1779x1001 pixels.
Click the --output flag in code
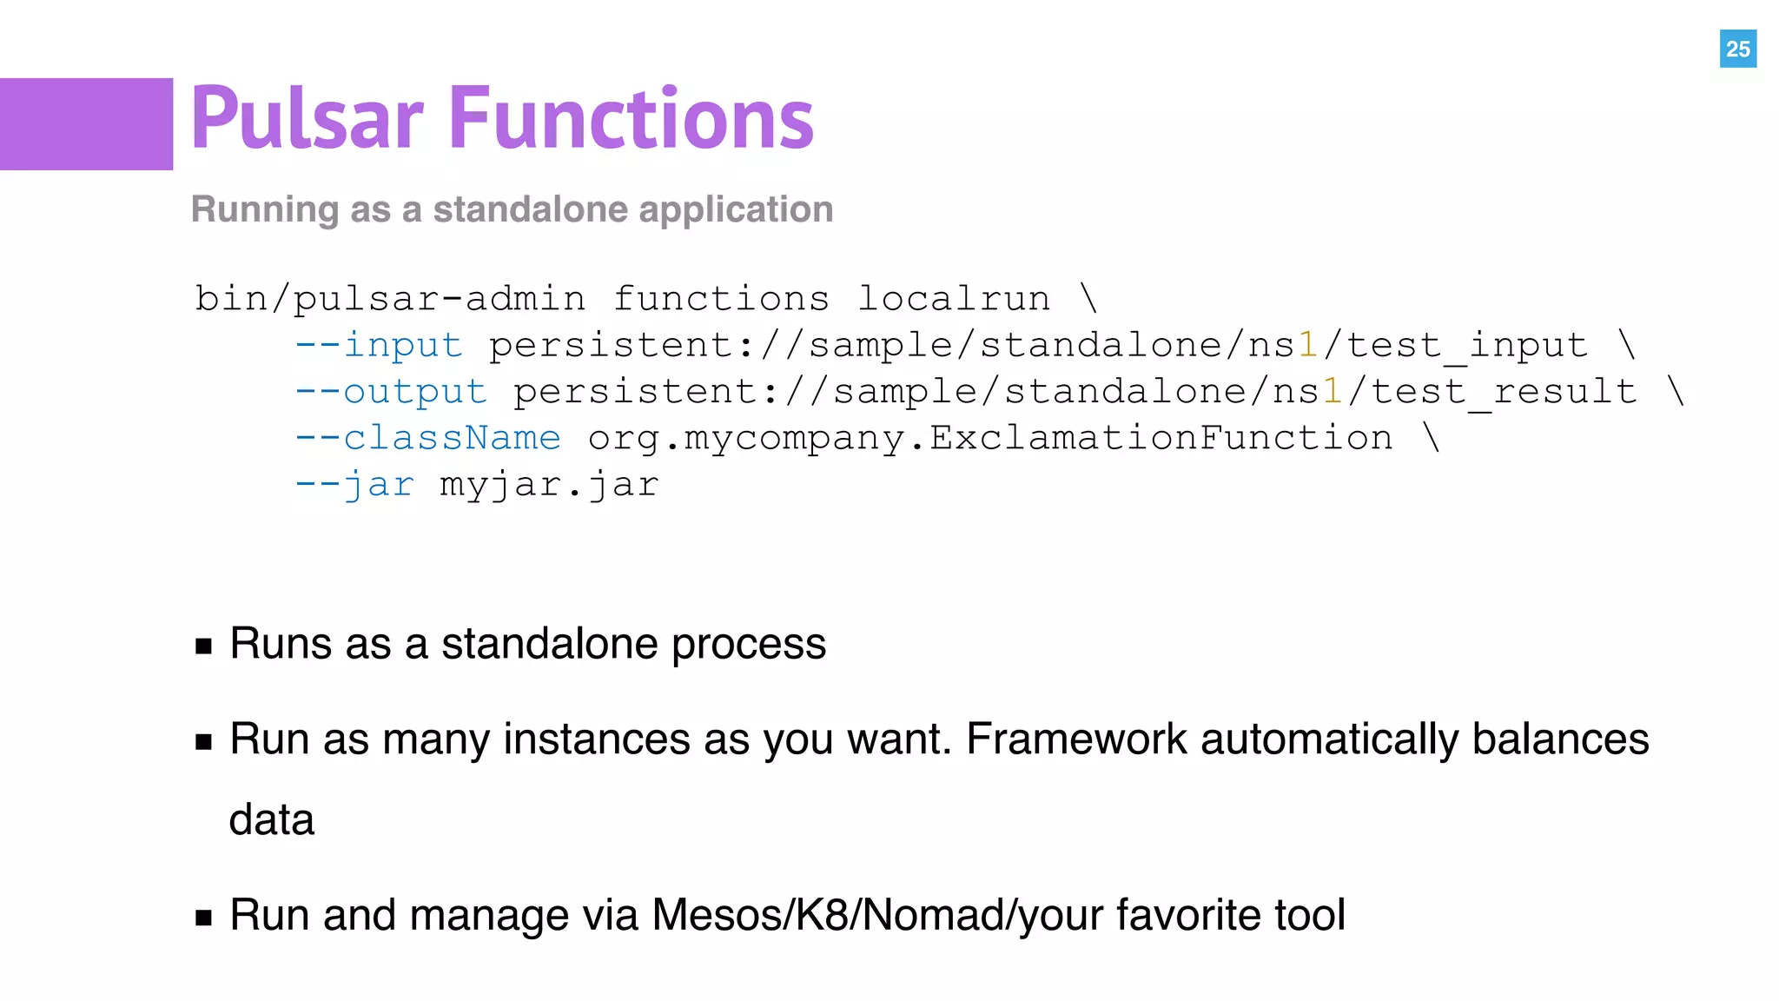(x=391, y=392)
